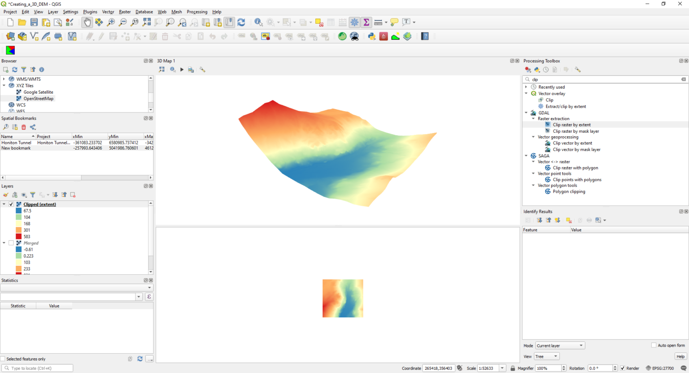
Task: Click the red 583 color swatch in Clipped layer
Action: (18, 237)
